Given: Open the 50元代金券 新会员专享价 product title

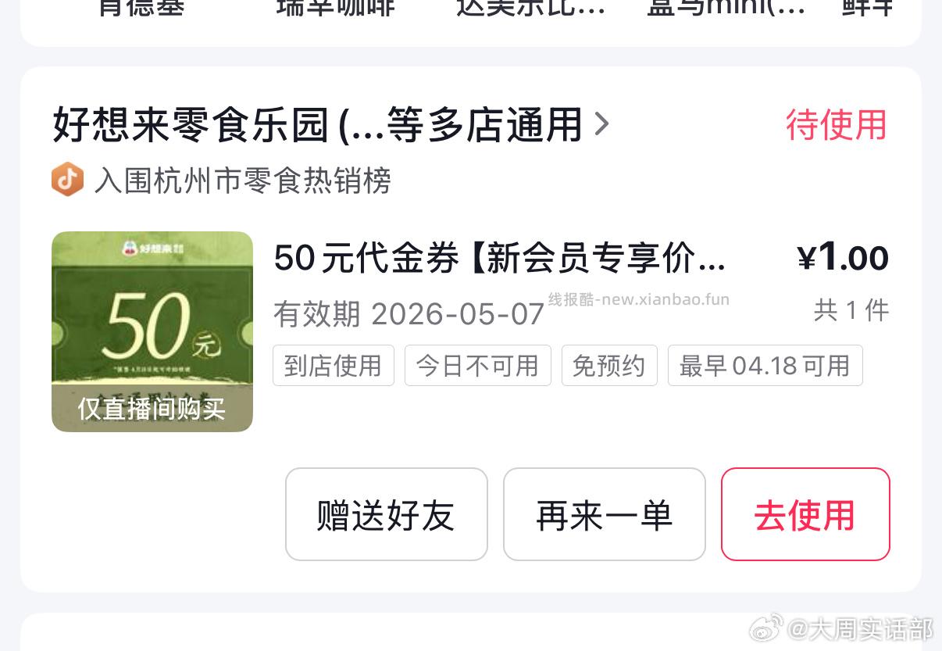Looking at the screenshot, I should point(500,259).
